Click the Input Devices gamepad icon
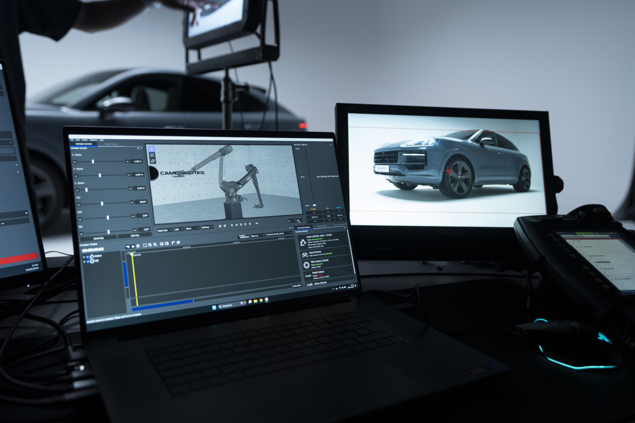The width and height of the screenshot is (635, 423). pyautogui.click(x=305, y=255)
